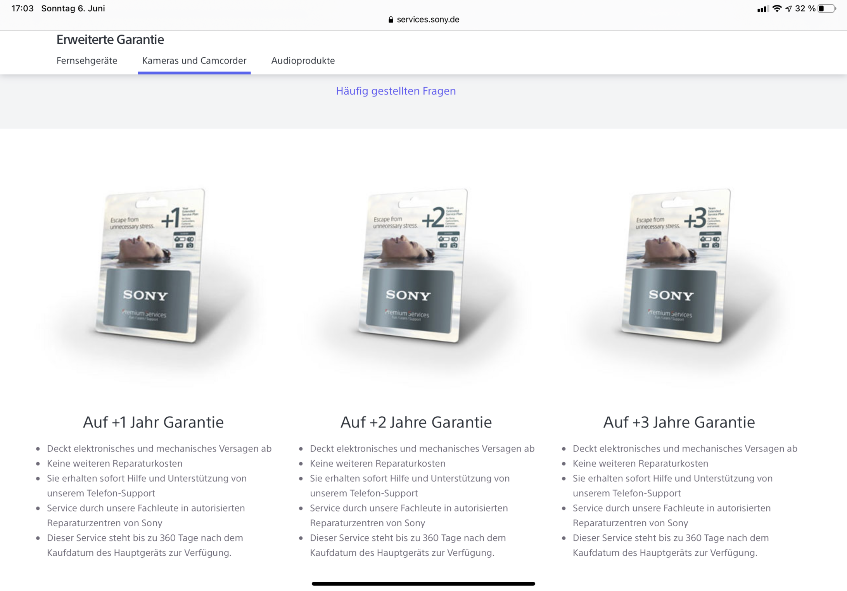Screen dimensions: 847x591
Task: Tap the +1 year Sony warranty card image
Action: (x=151, y=265)
